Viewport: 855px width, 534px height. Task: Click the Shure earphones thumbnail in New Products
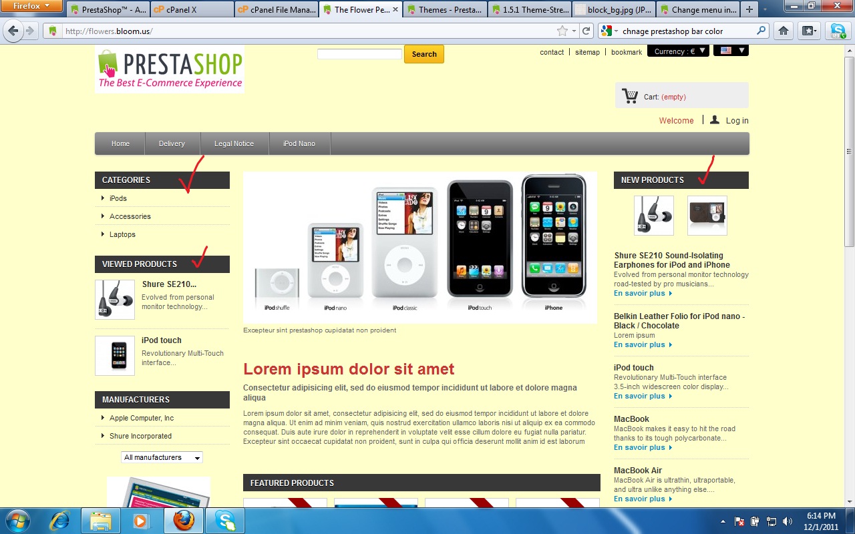653,216
